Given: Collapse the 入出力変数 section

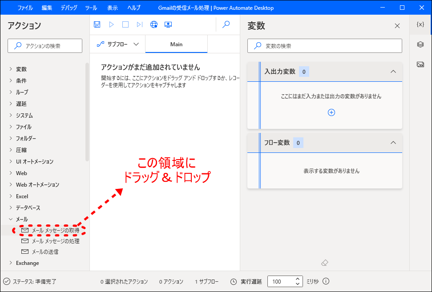Looking at the screenshot, I should click(x=393, y=72).
